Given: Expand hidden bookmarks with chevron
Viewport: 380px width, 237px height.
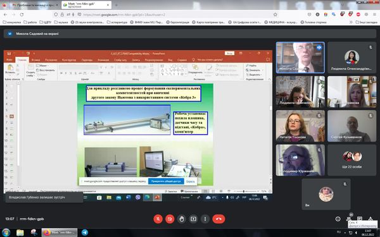Looking at the screenshot, I should click(x=351, y=22).
